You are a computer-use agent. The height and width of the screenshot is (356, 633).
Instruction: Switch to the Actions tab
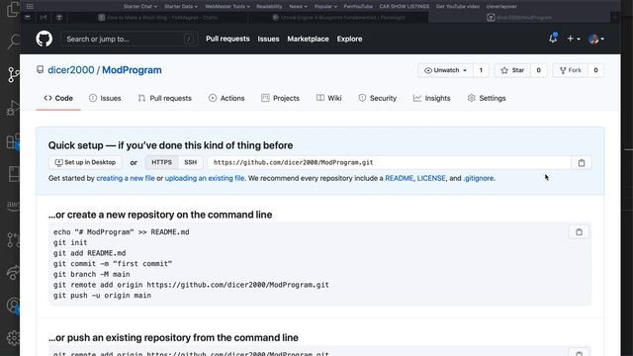click(x=226, y=98)
